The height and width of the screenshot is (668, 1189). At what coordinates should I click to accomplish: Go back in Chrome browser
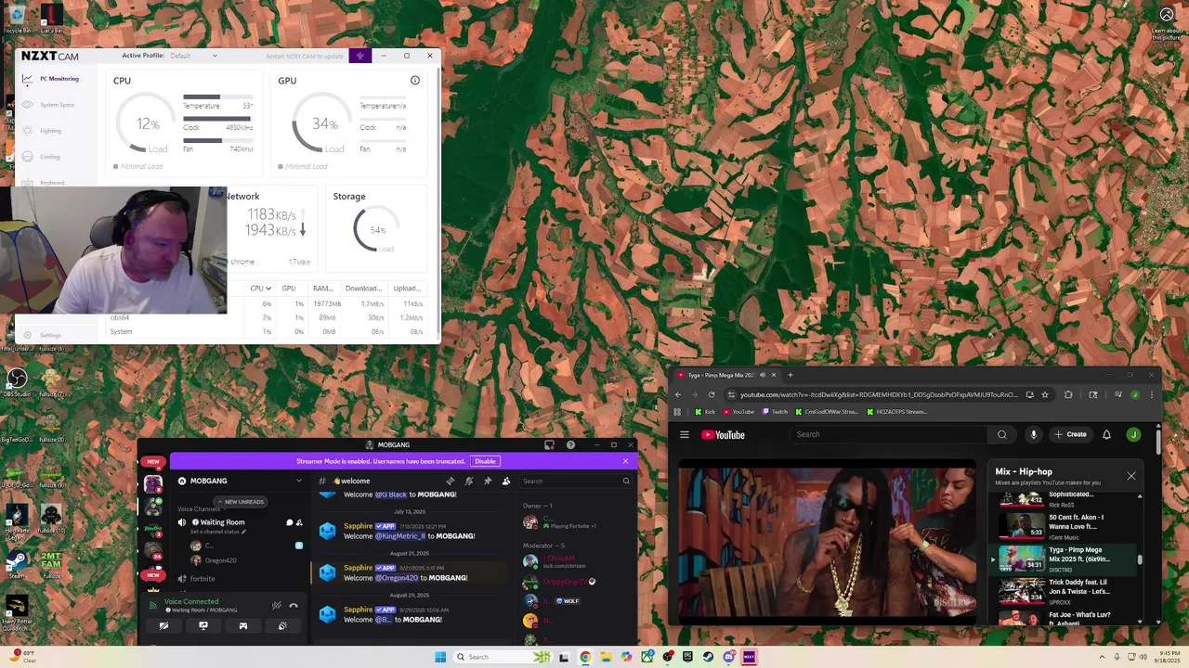pos(677,395)
